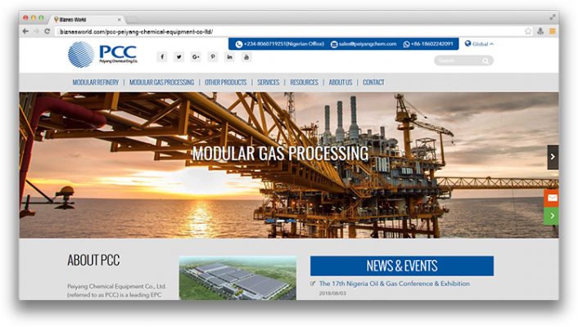Open the Services menu
Screen dimensions: 578x327
tap(269, 82)
